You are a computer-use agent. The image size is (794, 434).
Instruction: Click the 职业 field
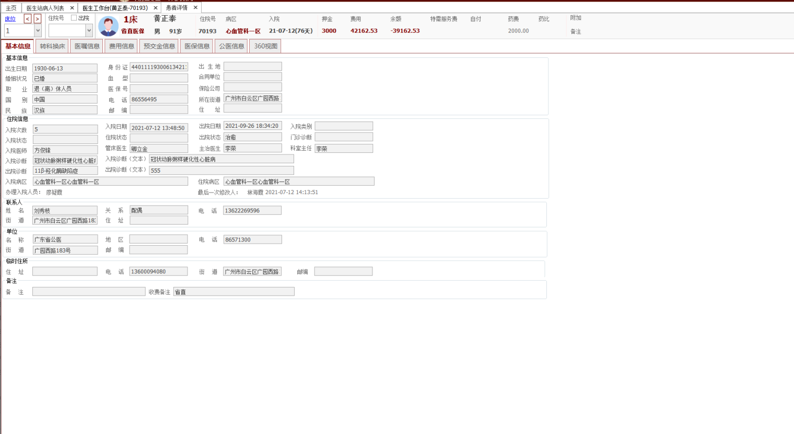[65, 89]
